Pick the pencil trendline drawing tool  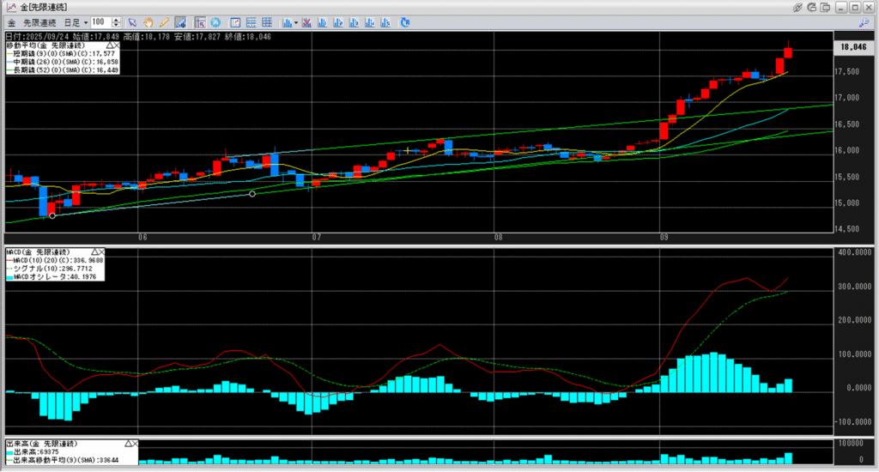[163, 21]
